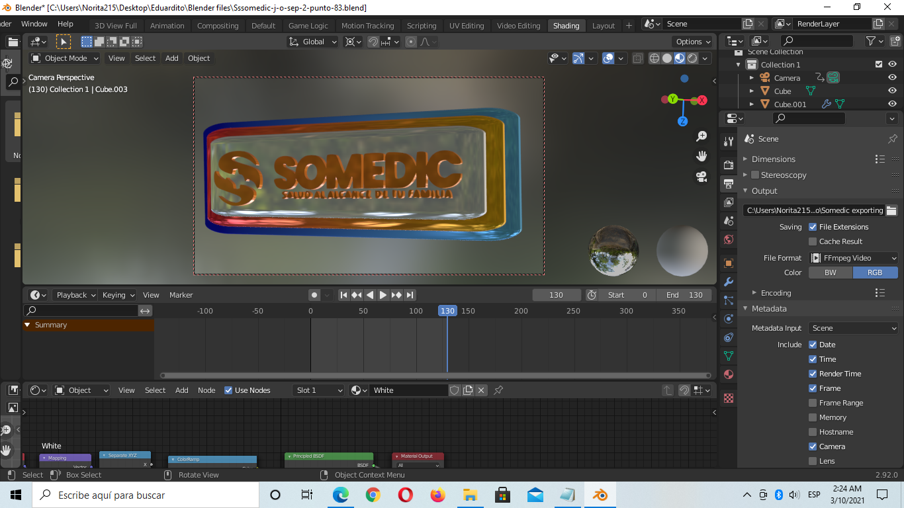
Task: Open the Render properties tab
Action: pos(729,165)
